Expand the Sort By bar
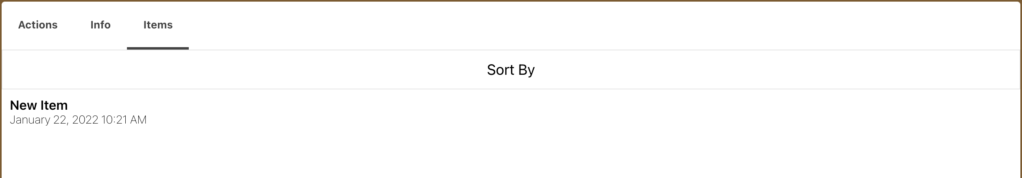This screenshot has width=1022, height=178. pos(511,70)
